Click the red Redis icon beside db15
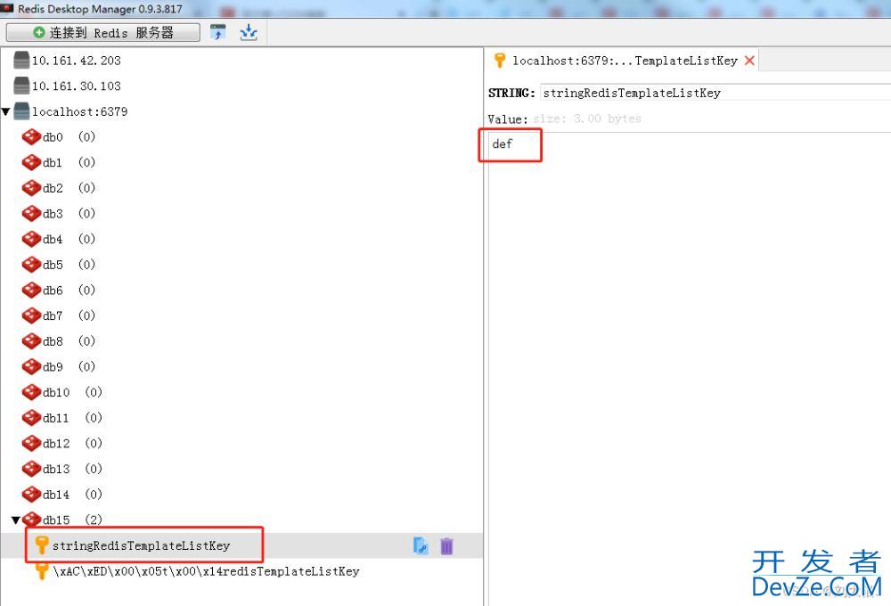The width and height of the screenshot is (891, 606). coord(31,519)
